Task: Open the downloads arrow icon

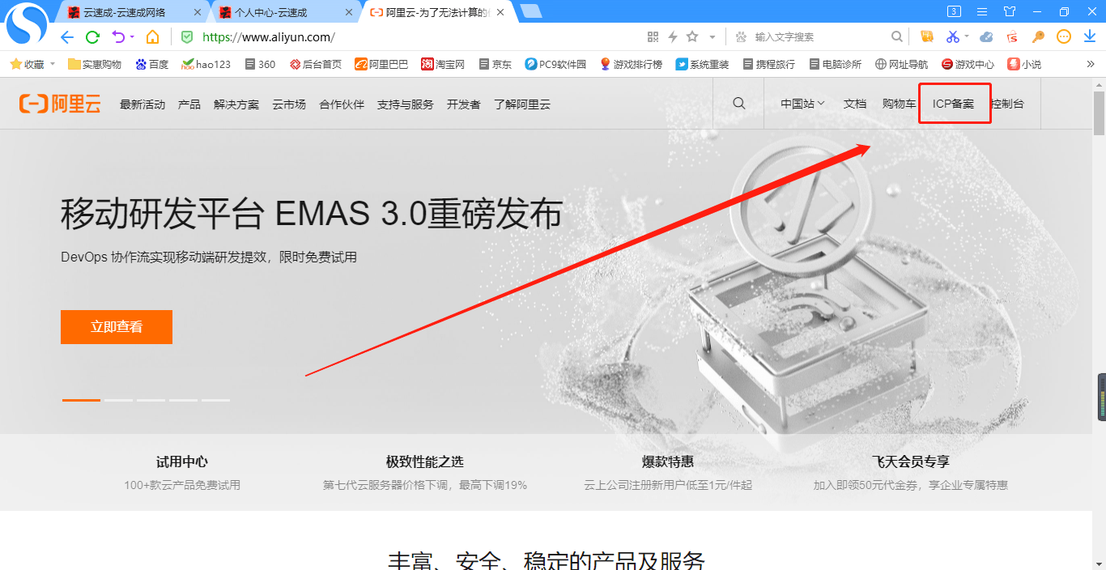Action: click(x=1089, y=37)
